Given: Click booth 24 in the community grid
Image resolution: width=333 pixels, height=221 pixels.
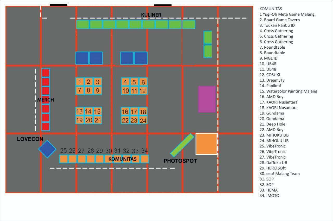Looking at the screenshot, I should tap(143, 120).
